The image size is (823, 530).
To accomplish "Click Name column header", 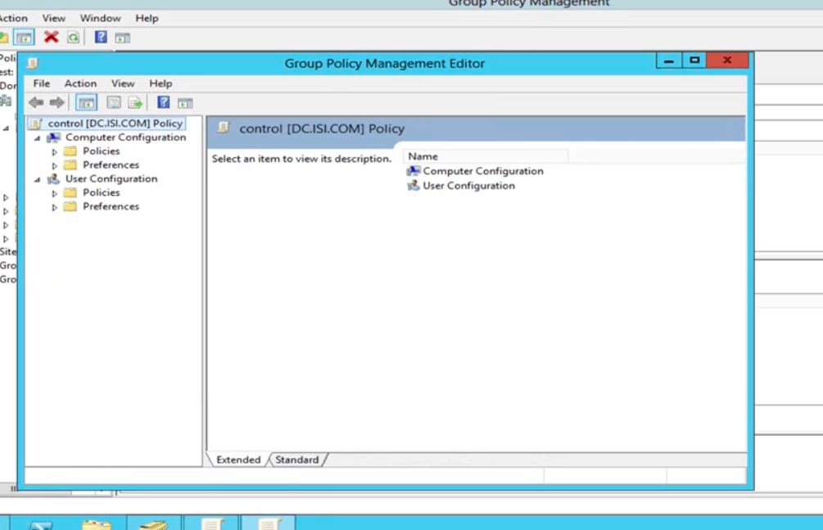I will 486,156.
